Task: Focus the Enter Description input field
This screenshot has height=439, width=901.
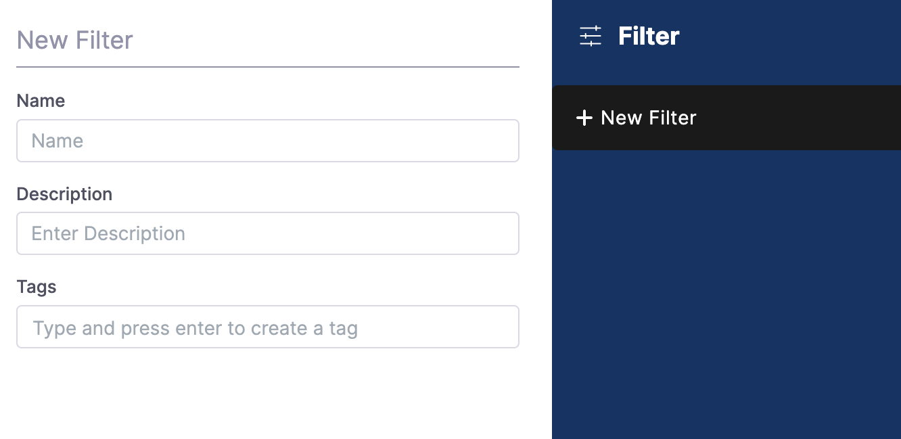Action: point(268,233)
